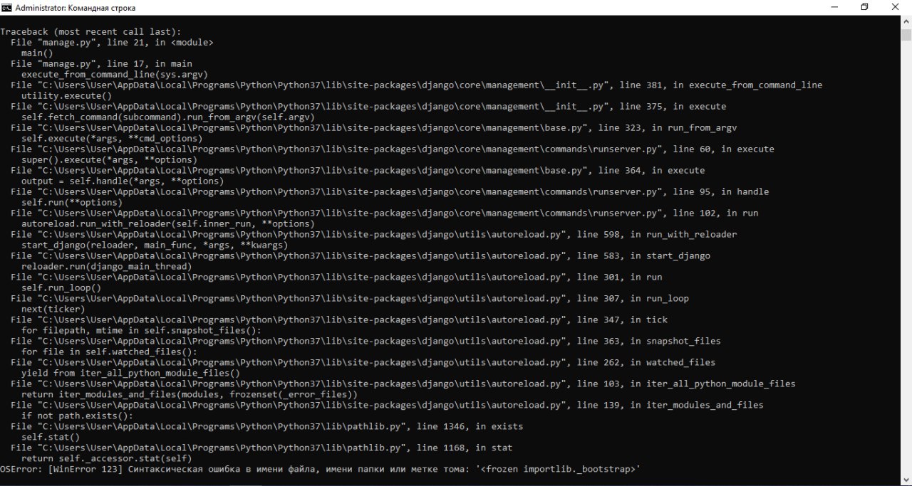Screen dimensions: 912x486
Task: Click the 'for file in self.watched_files():' line
Action: pyautogui.click(x=109, y=352)
